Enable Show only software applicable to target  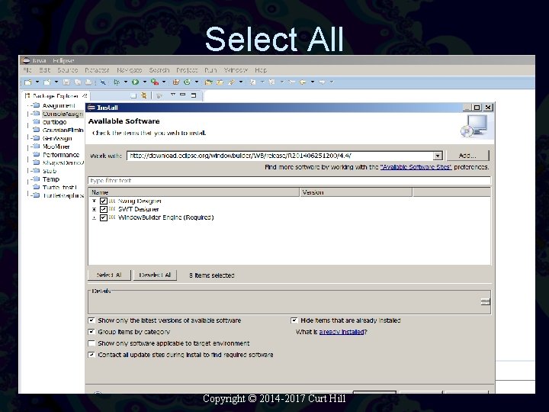pos(91,343)
